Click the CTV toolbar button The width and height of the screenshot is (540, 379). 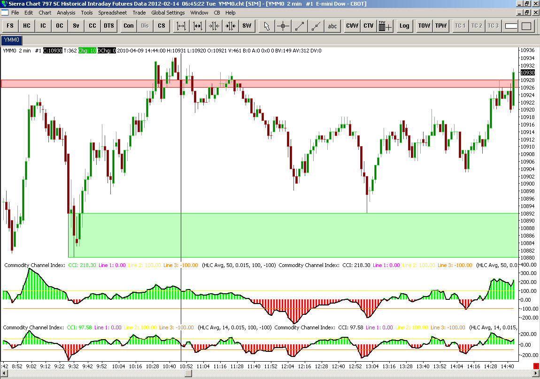[x=369, y=26]
